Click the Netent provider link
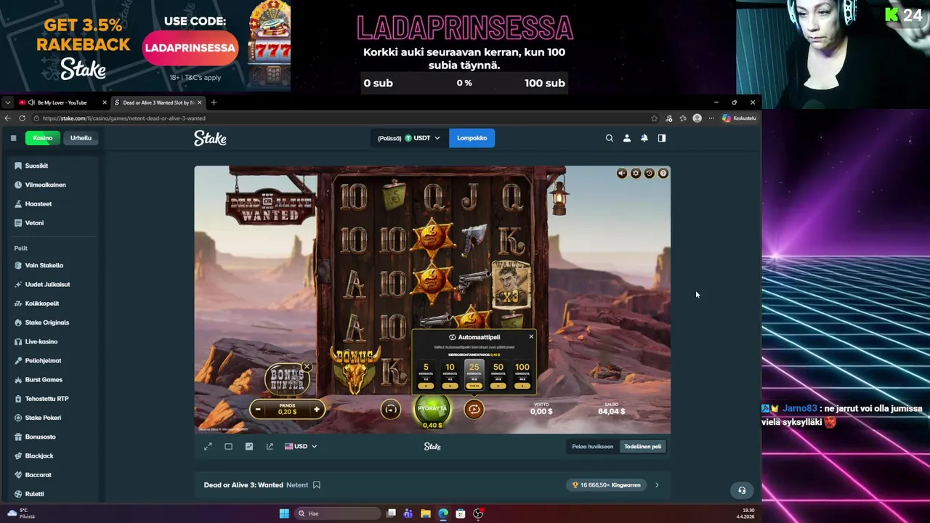 (x=297, y=485)
